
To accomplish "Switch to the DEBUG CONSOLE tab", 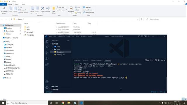I will (96, 60).
